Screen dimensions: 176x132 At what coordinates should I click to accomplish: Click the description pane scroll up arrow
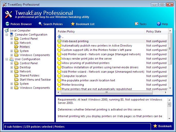point(169,100)
